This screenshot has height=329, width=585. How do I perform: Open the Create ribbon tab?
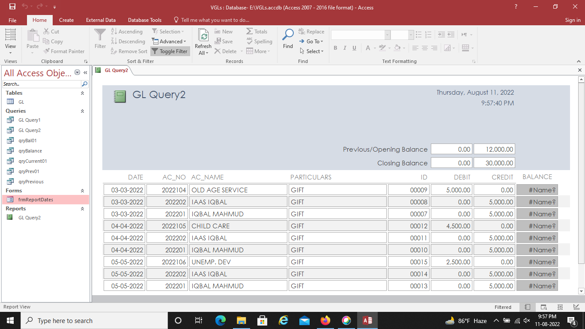66,20
